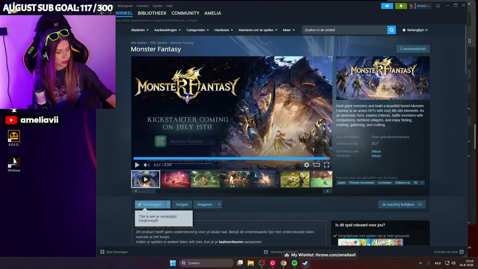This screenshot has width=478, height=269.
Task: Toggle the Verlanglijst wishlist checkbox button
Action: (150, 204)
